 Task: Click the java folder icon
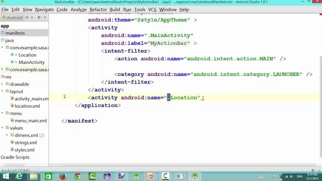[3, 40]
